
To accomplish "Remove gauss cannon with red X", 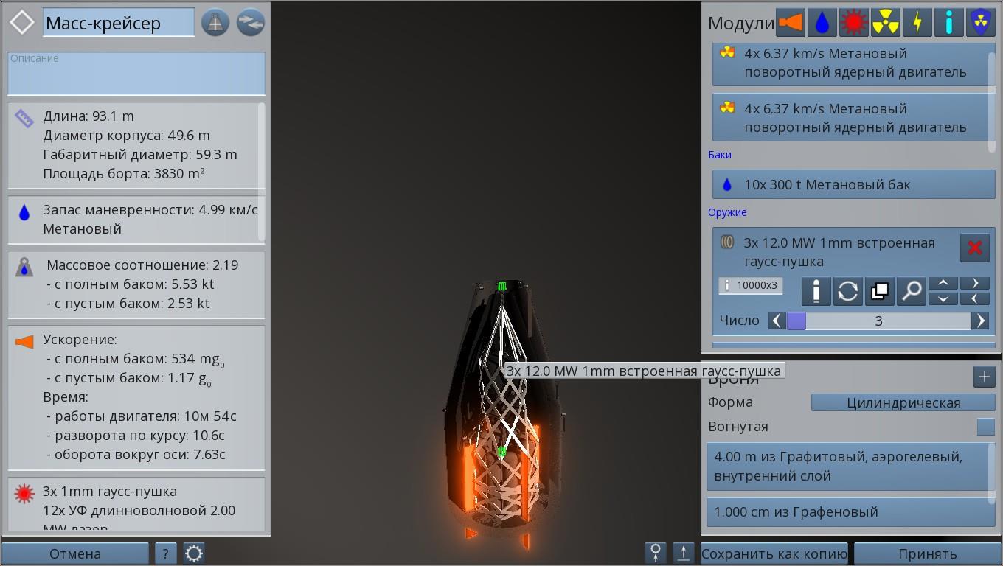I will point(974,248).
